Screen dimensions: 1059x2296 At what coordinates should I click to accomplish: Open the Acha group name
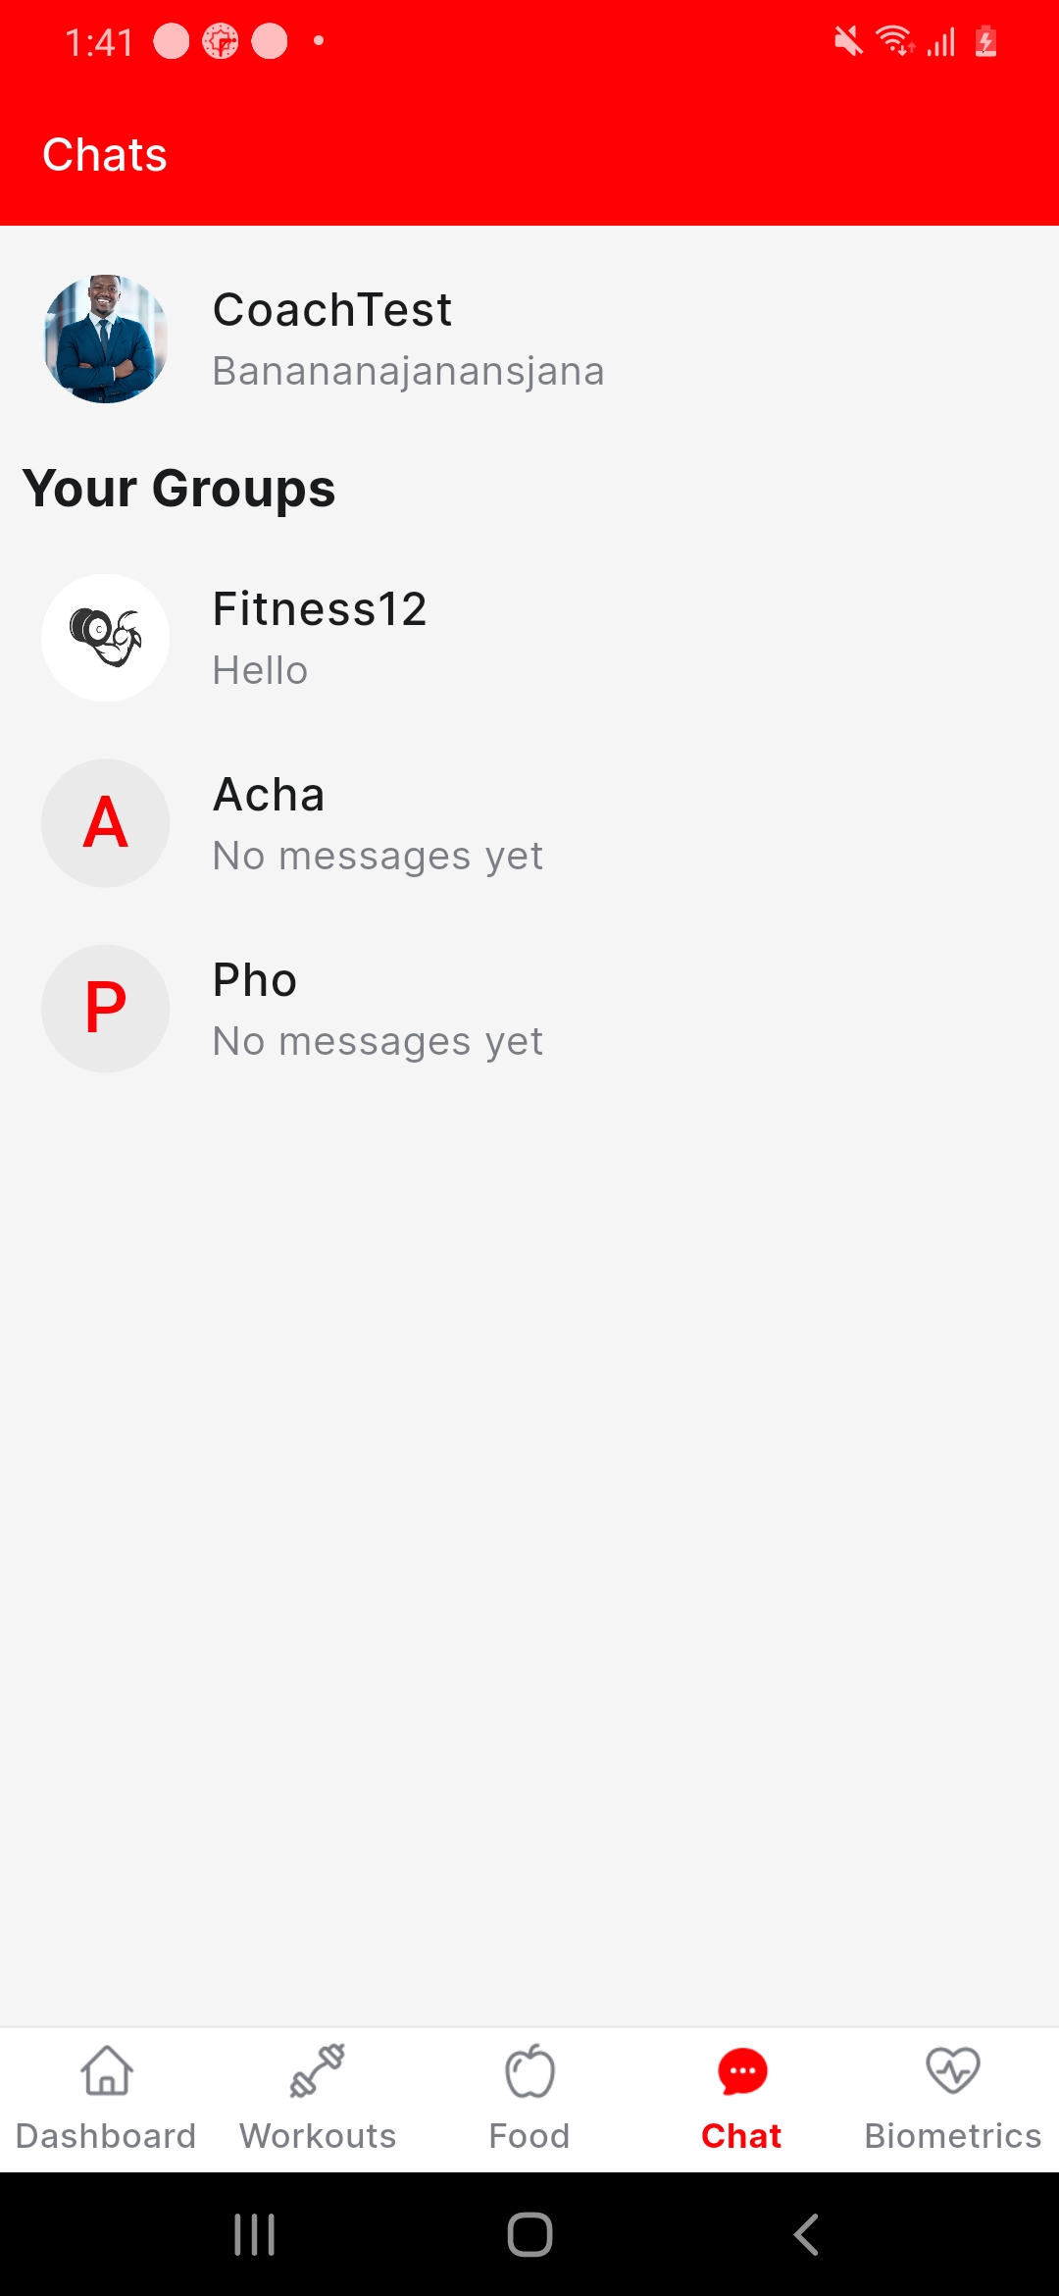[269, 795]
